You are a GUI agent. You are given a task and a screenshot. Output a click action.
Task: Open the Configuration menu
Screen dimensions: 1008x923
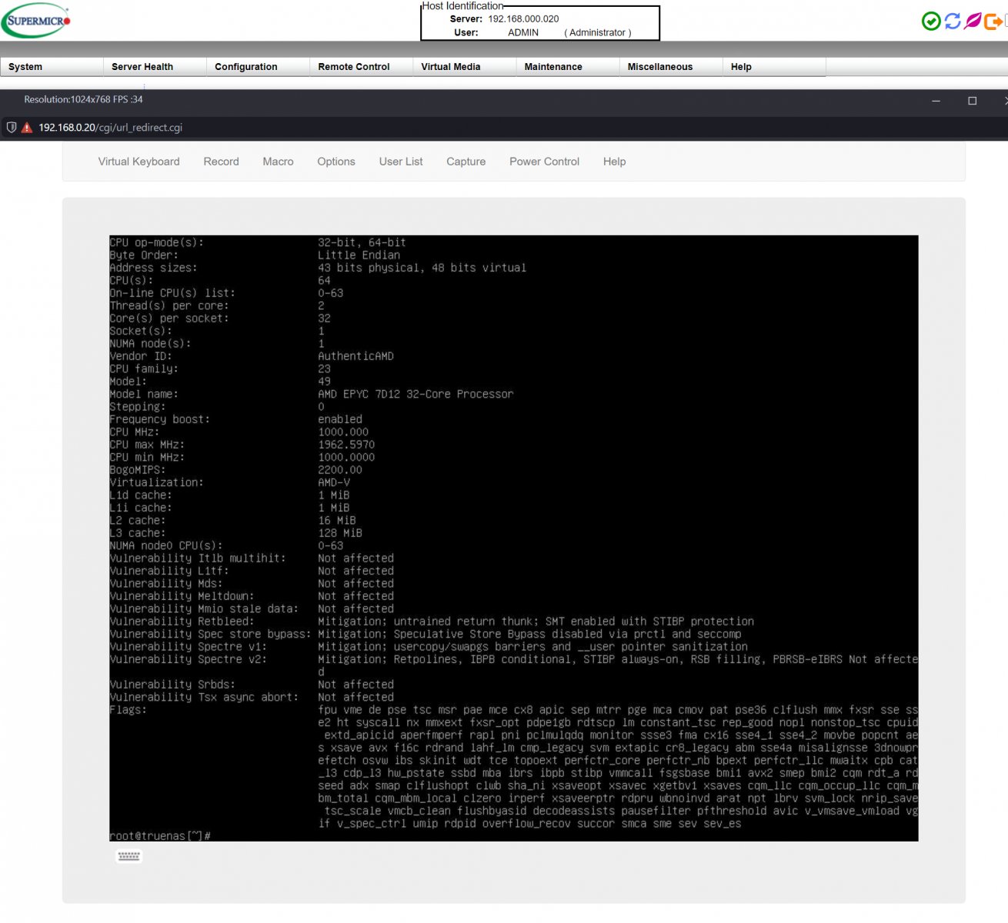click(x=258, y=67)
